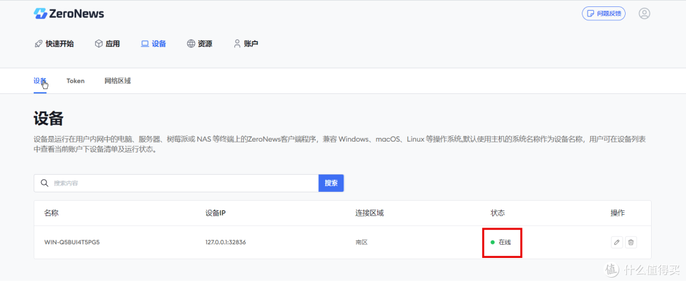The width and height of the screenshot is (686, 284).
Task: Click the magnifier icon in search box
Action: pyautogui.click(x=44, y=183)
